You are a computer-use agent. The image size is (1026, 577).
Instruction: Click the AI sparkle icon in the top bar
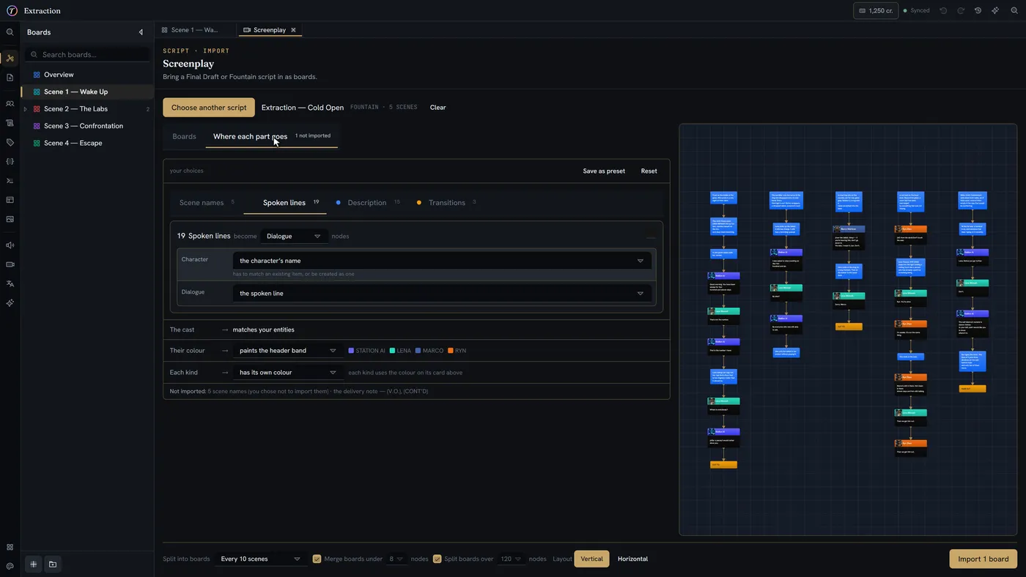(x=995, y=11)
